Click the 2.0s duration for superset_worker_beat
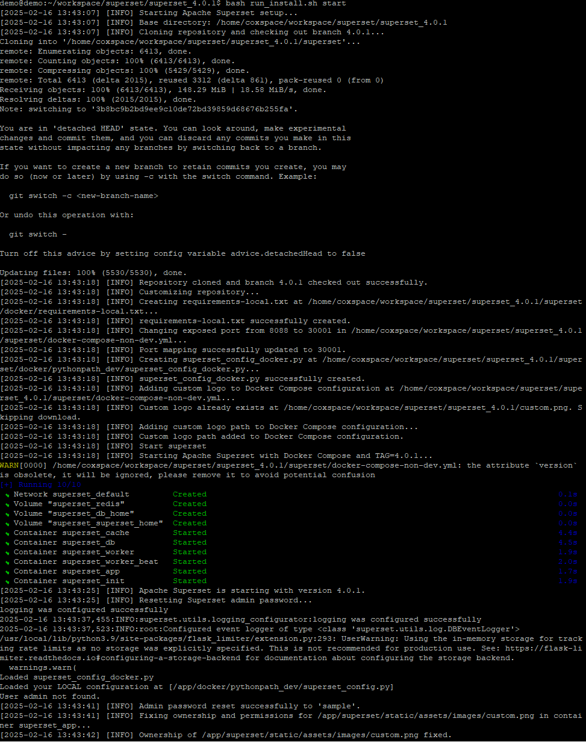Screen dimensions: 586x742 [x=568, y=562]
